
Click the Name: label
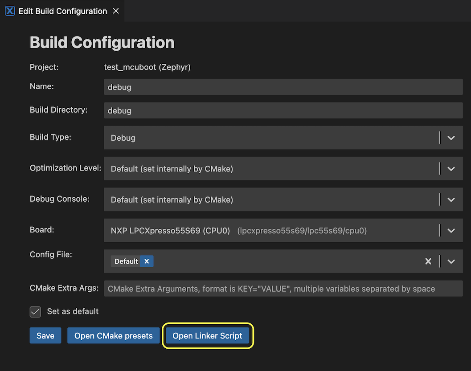click(42, 86)
